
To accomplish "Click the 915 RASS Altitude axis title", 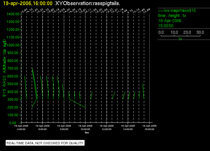I will (x=5, y=68).
